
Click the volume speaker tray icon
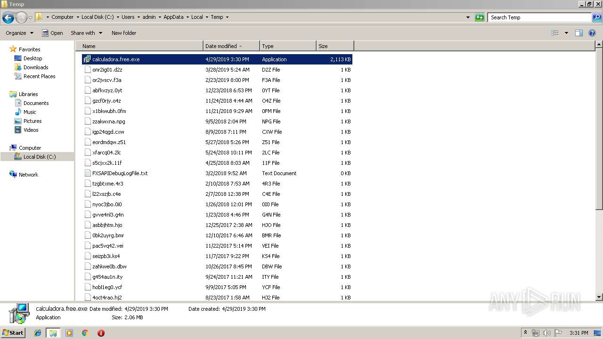tap(546, 333)
